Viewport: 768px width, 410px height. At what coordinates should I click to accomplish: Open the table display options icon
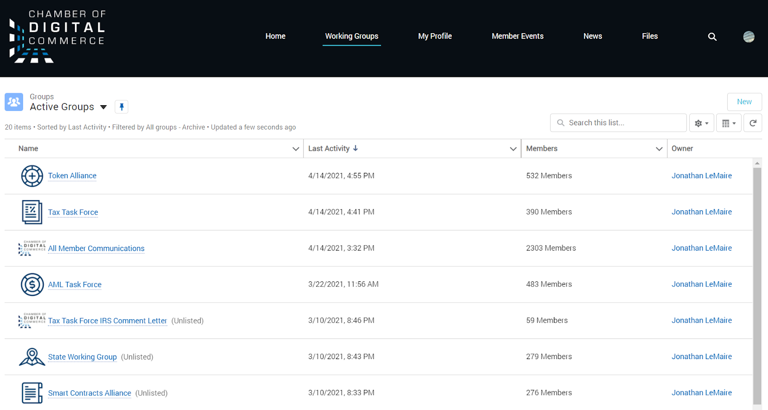coord(729,123)
